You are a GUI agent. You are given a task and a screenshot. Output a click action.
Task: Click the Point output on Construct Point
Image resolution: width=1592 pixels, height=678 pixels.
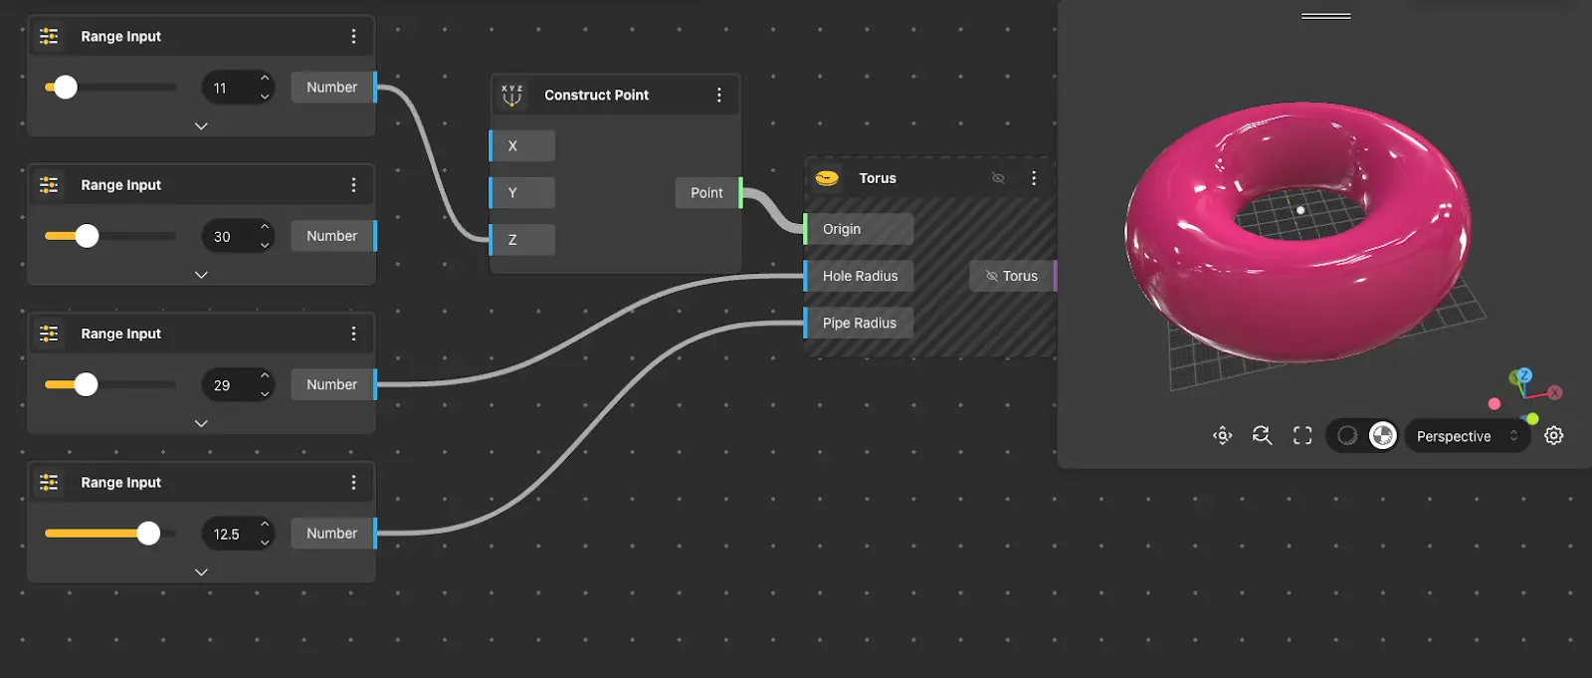(x=707, y=193)
